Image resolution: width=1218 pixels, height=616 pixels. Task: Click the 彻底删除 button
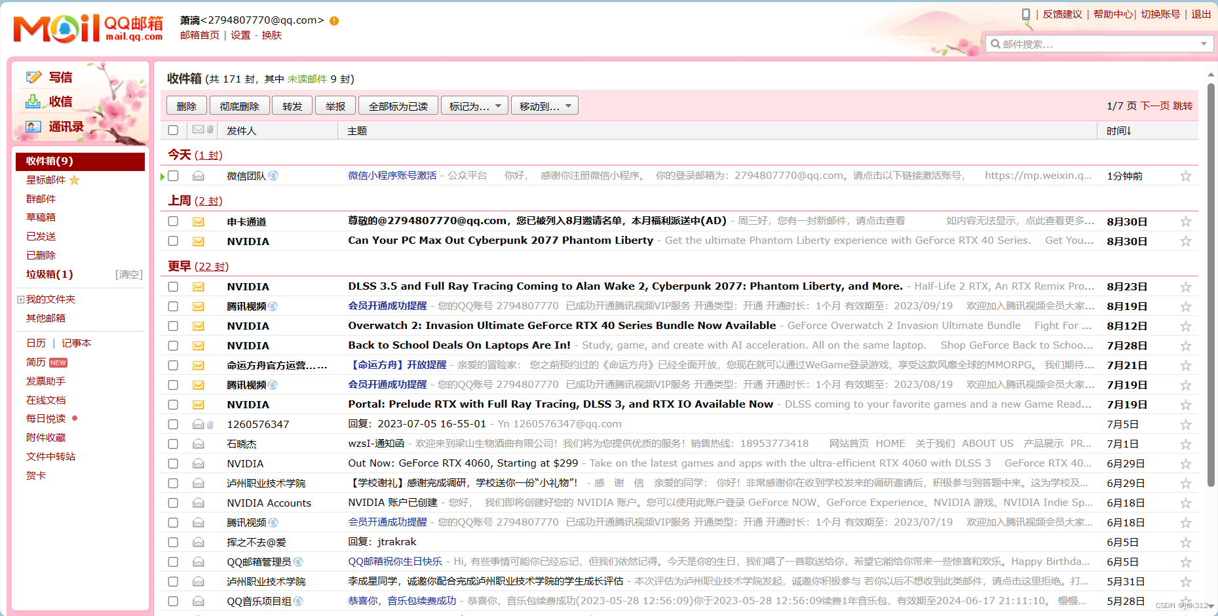tap(239, 106)
